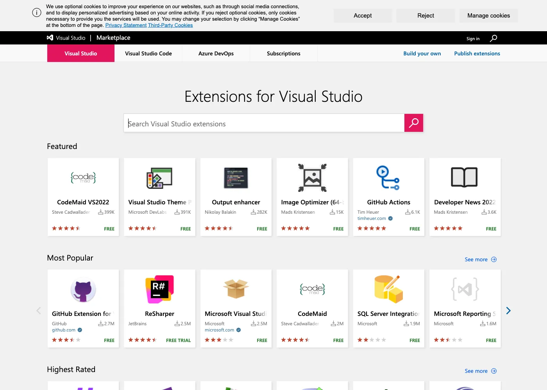
Task: Open the GitHub Extension octocat icon
Action: pyautogui.click(x=83, y=290)
